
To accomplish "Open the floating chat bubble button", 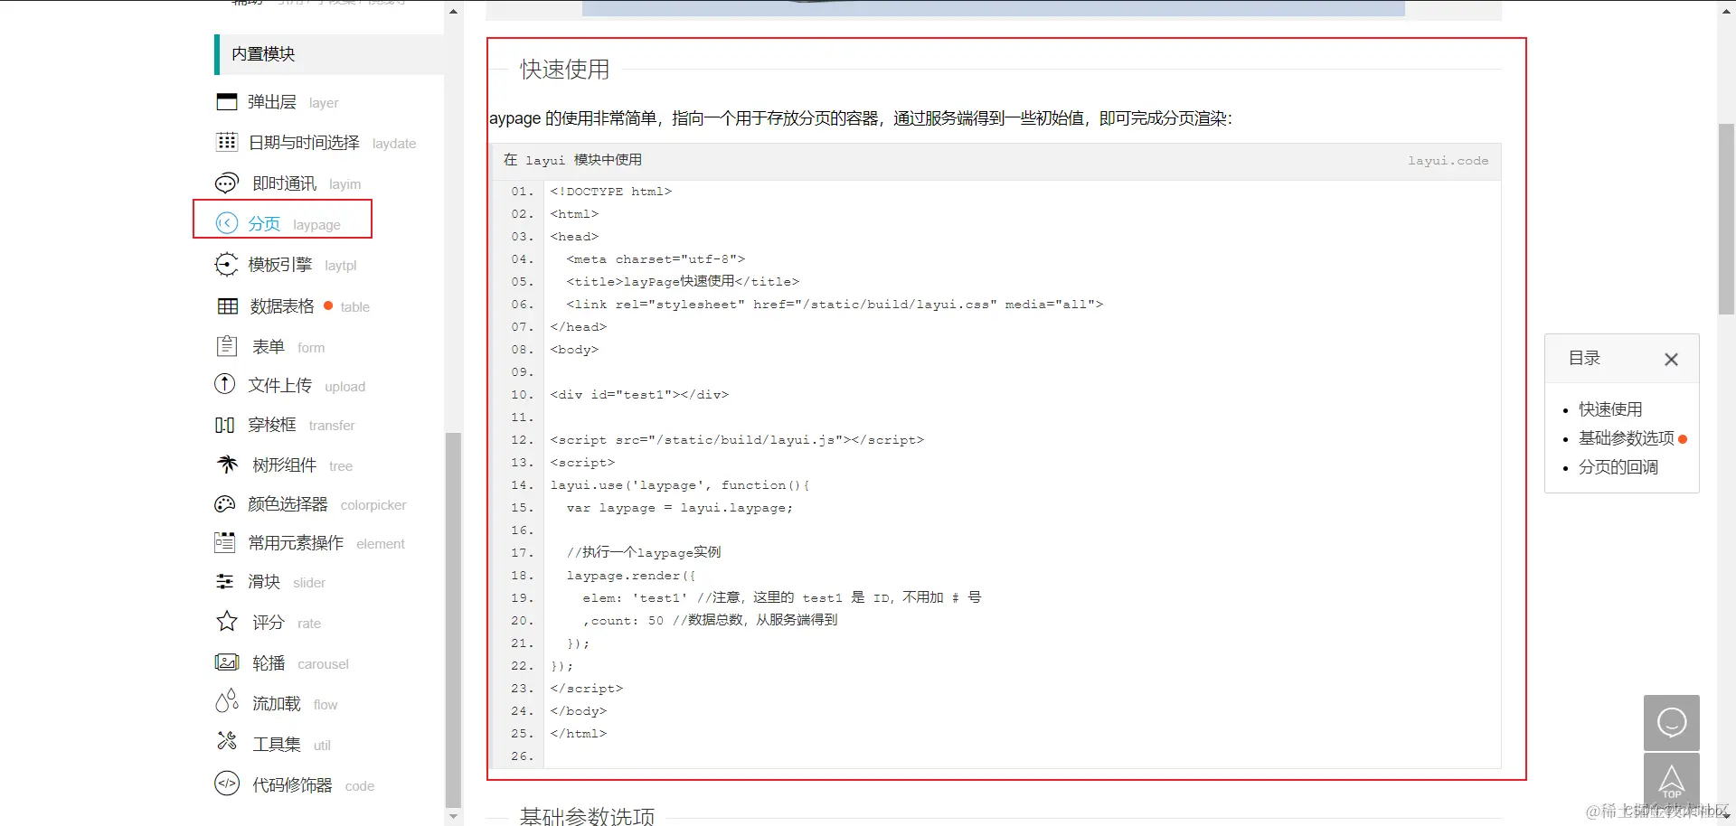I will [1672, 722].
